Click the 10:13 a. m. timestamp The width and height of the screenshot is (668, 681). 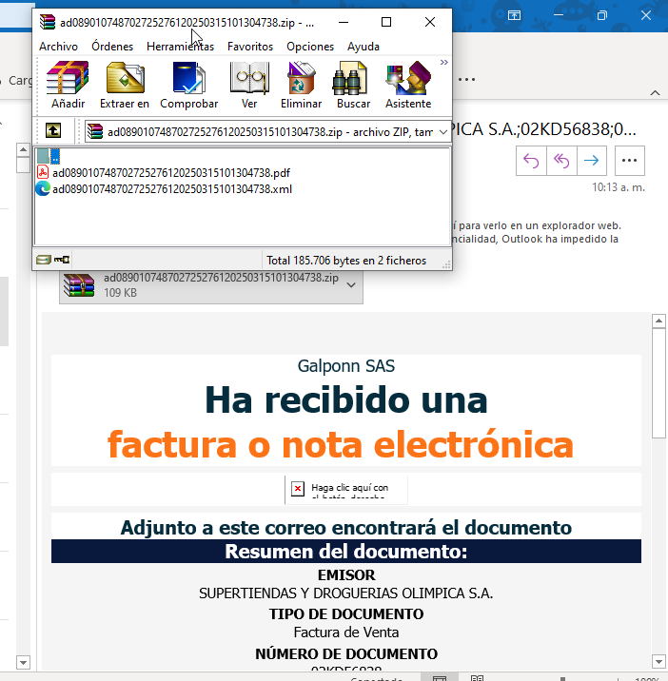(x=618, y=187)
